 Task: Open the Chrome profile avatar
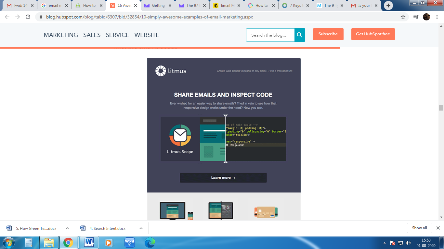[426, 17]
